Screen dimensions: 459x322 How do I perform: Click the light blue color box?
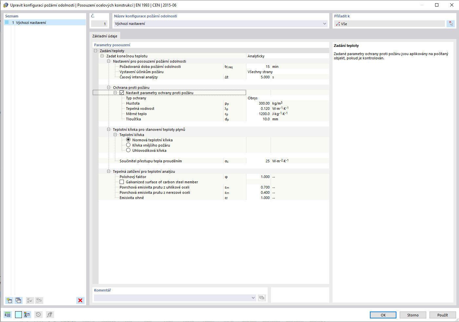(x=18, y=315)
